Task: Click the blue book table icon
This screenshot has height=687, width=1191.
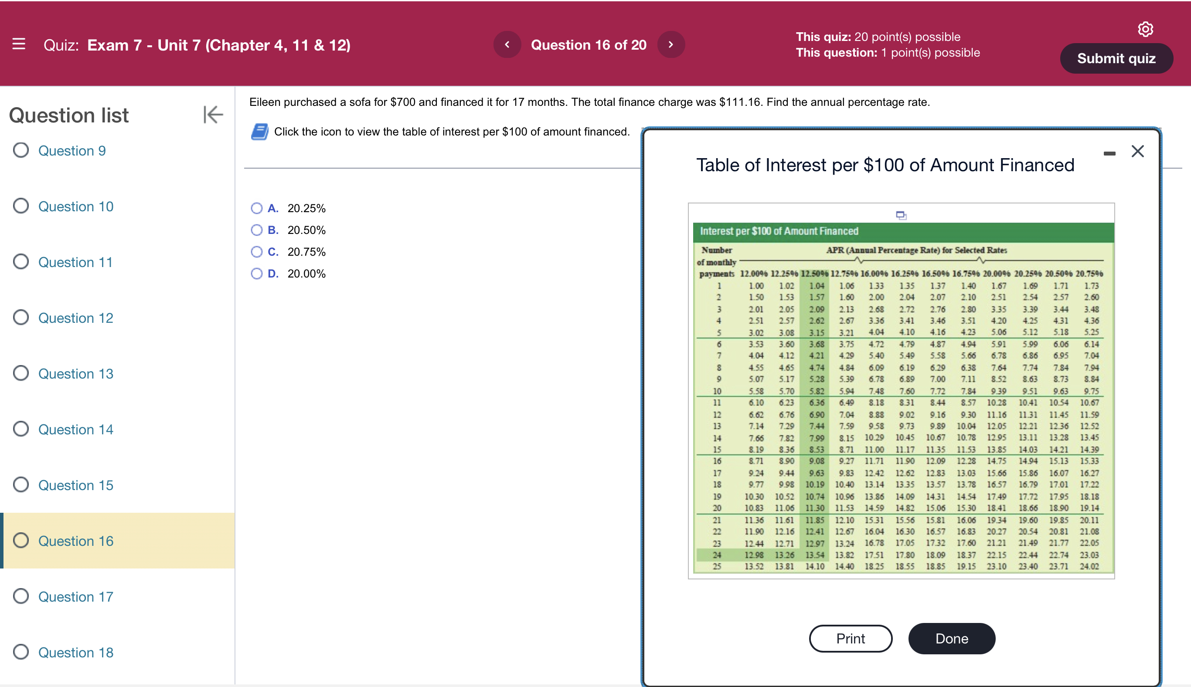Action: coord(260,132)
